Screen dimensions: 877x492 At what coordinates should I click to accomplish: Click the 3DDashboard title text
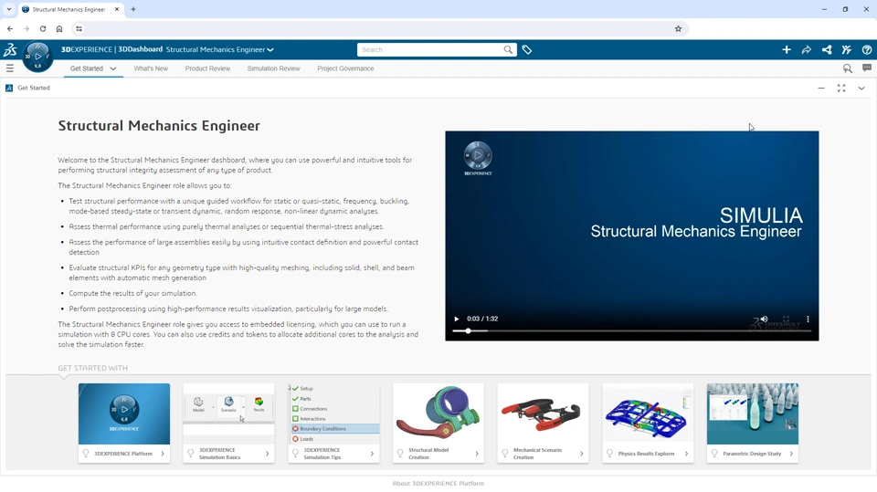(141, 49)
